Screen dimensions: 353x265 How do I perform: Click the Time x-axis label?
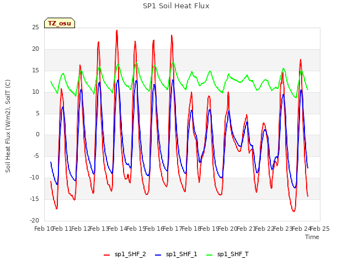pos(312,237)
